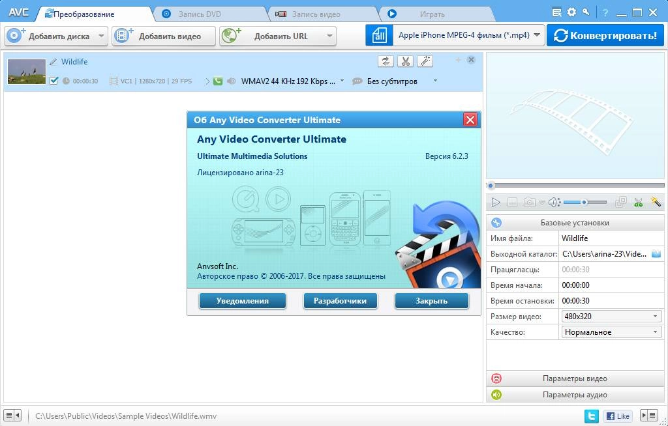Click the speaker icon beside WMAV2 track
Image resolution: width=668 pixels, height=426 pixels.
232,81
